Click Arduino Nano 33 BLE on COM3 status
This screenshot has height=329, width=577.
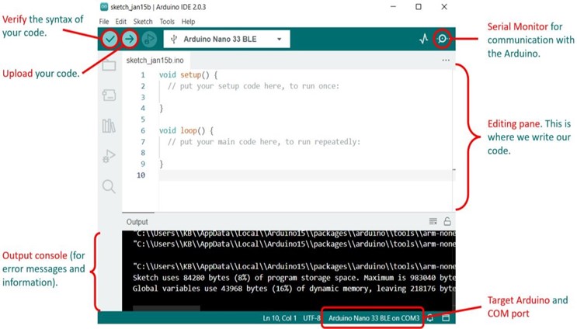374,318
